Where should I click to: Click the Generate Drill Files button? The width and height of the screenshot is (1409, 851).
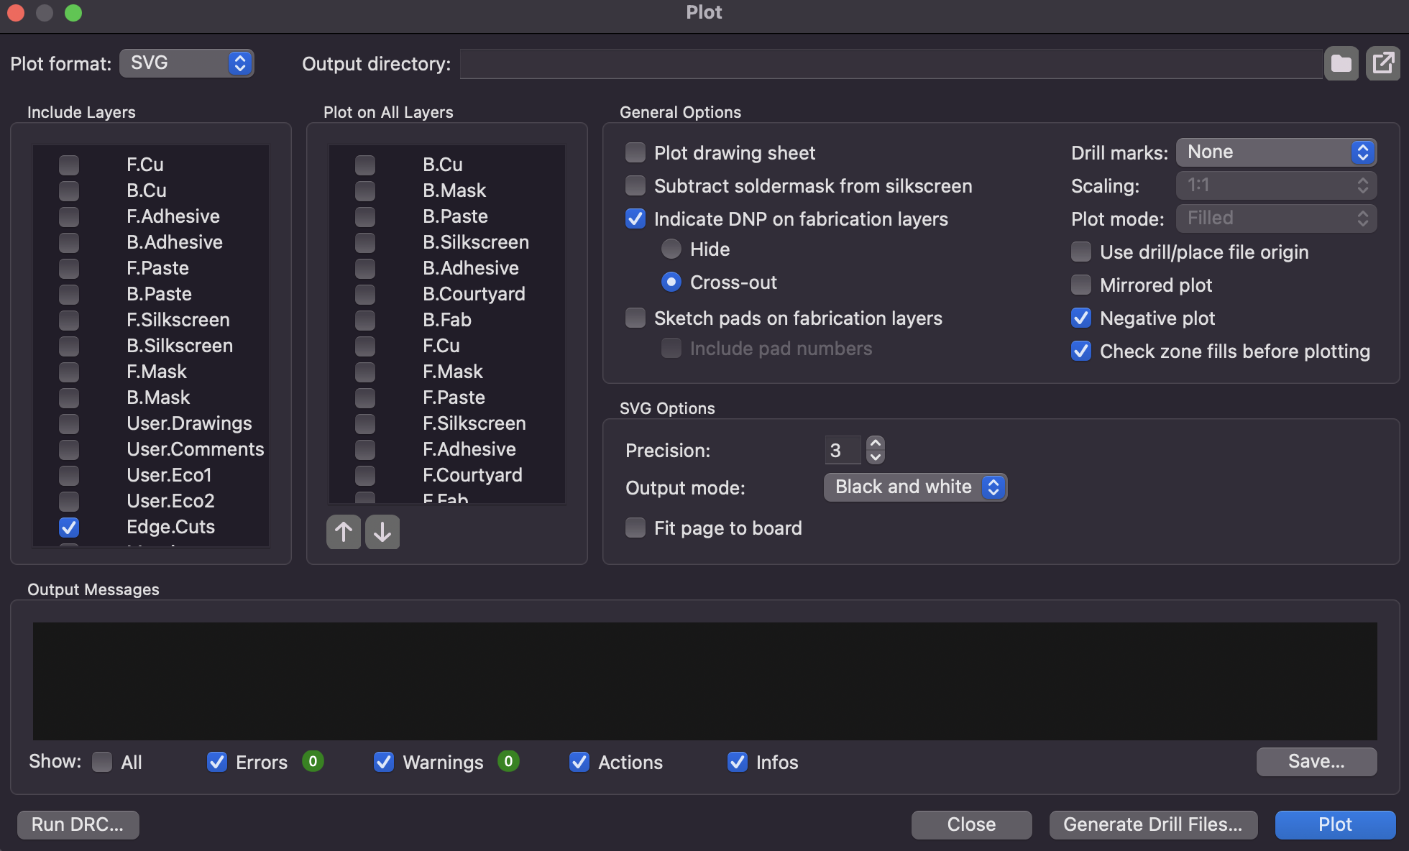point(1153,824)
